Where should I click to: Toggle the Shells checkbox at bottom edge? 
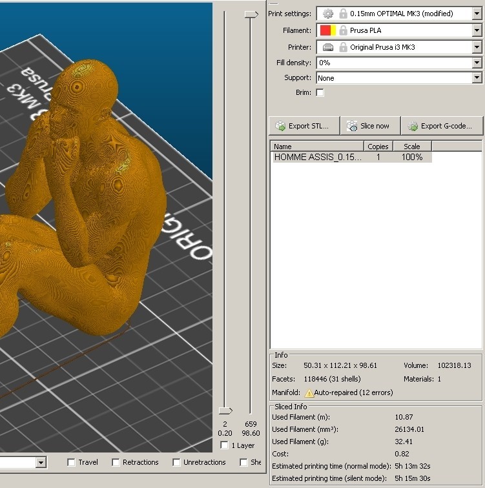[x=243, y=462]
